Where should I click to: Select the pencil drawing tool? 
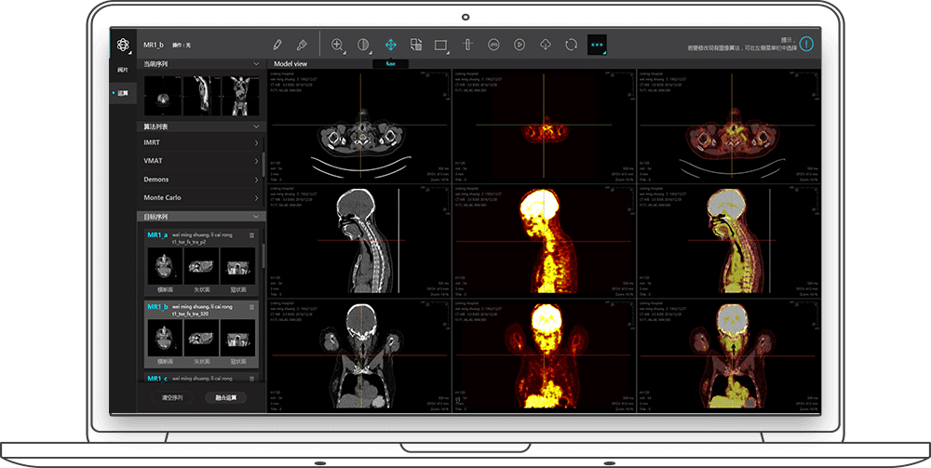[277, 45]
